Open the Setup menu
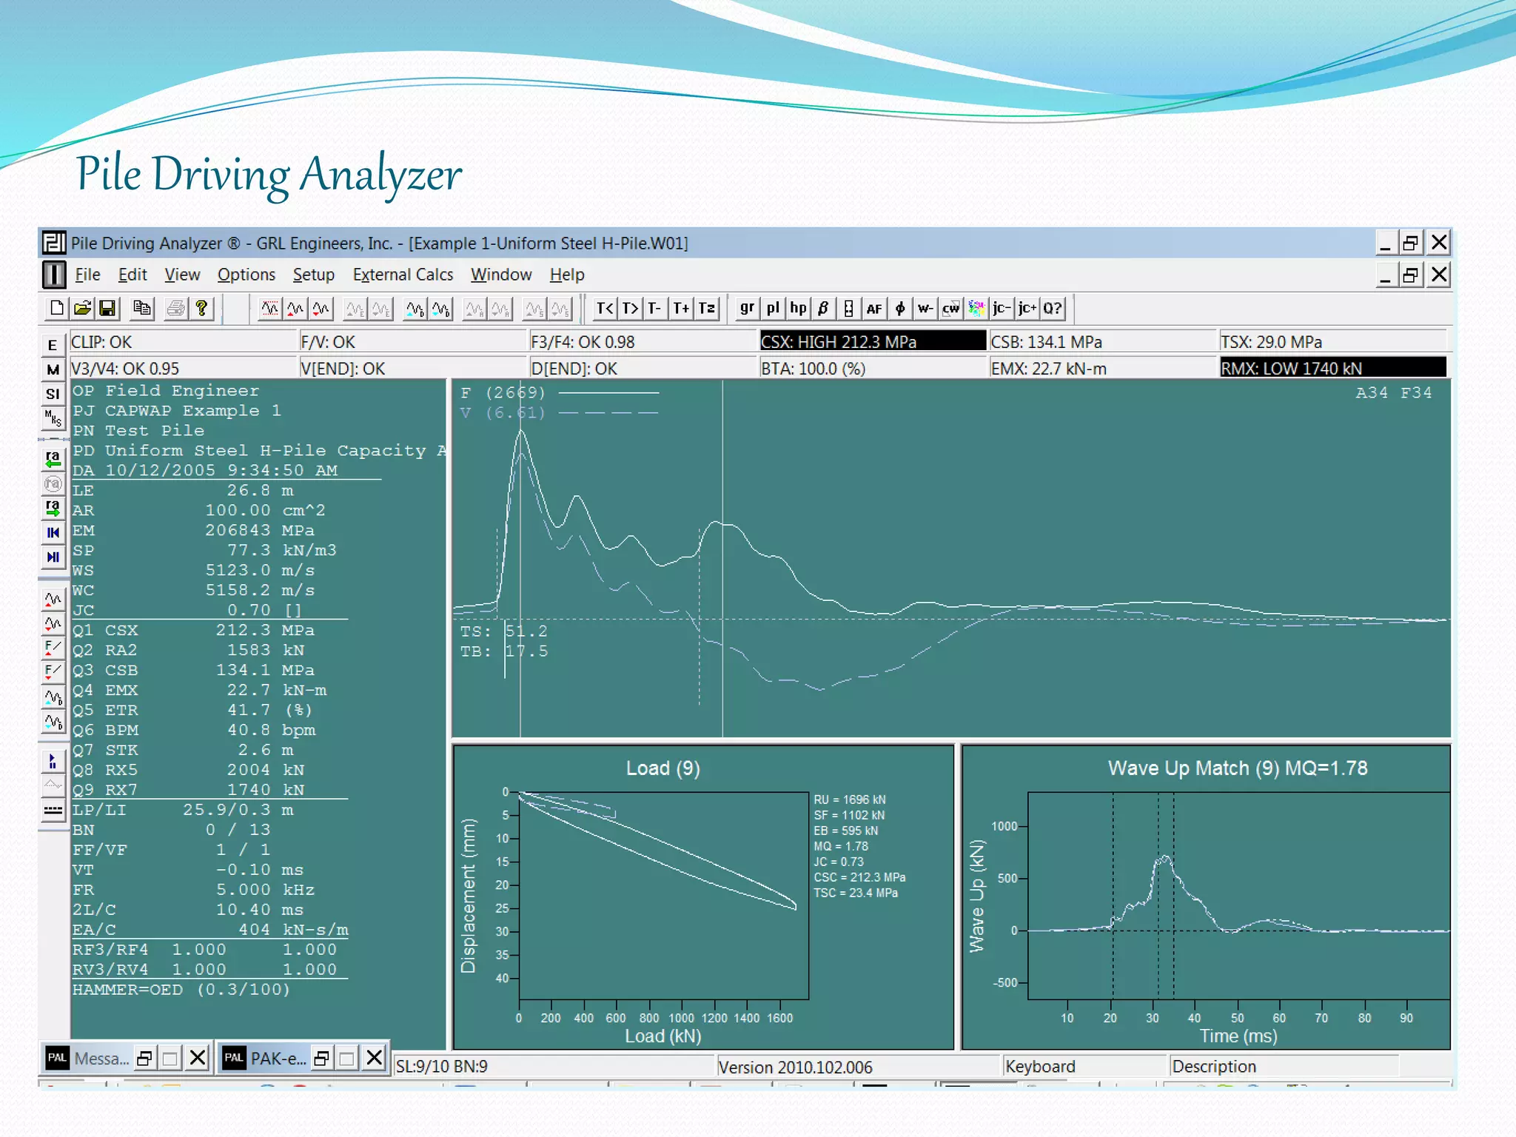This screenshot has height=1137, width=1516. 313,275
